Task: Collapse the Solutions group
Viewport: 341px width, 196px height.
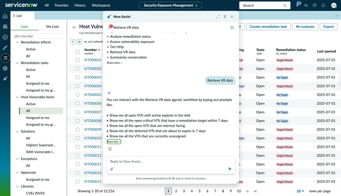Action: tap(17, 131)
